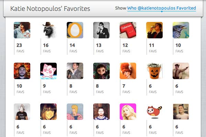Open the man singing into microphone avatar
This screenshot has height=137, width=206.
coord(75,71)
